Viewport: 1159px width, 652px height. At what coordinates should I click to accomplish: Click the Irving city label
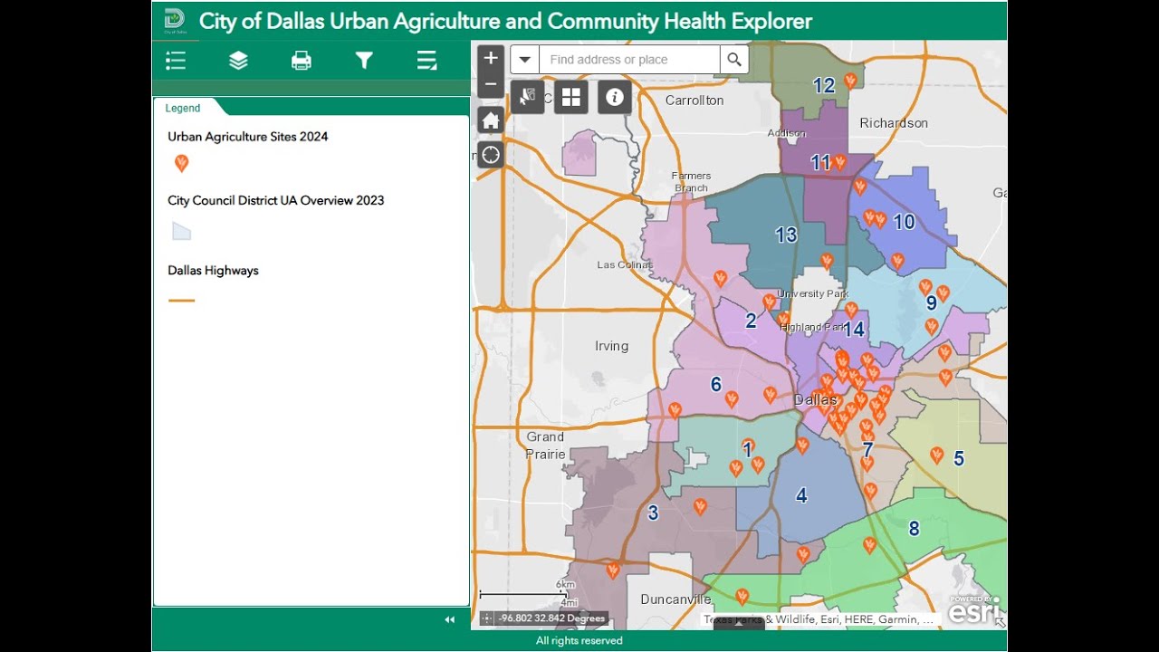click(611, 346)
